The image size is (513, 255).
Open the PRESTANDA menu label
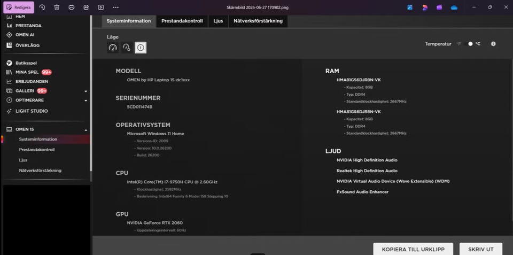point(28,26)
